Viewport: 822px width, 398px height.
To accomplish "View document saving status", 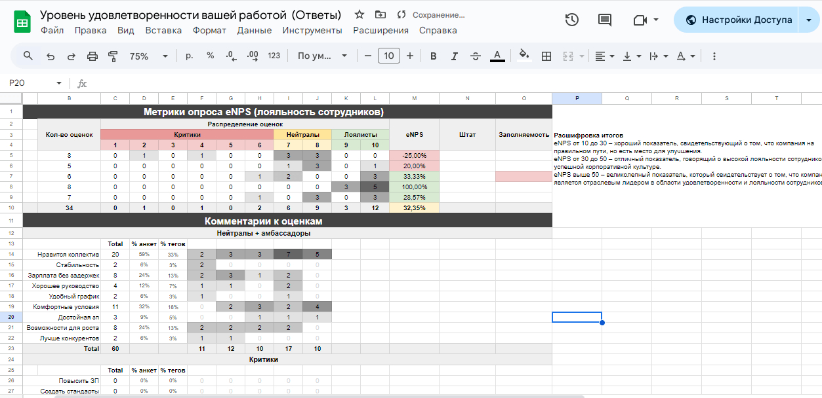I will click(431, 14).
